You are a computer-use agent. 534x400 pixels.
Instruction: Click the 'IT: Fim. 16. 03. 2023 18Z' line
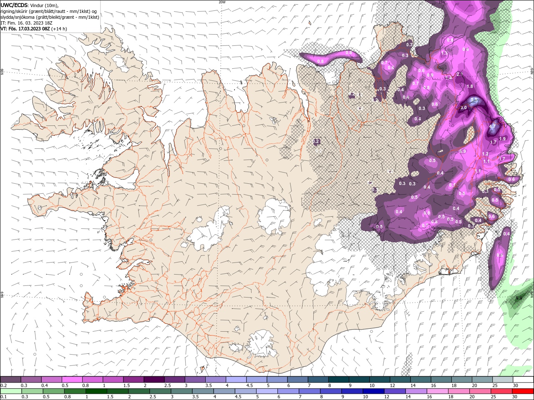tap(26, 23)
